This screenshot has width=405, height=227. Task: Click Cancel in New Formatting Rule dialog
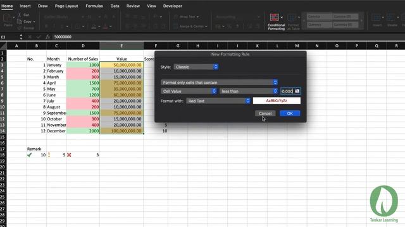265,113
